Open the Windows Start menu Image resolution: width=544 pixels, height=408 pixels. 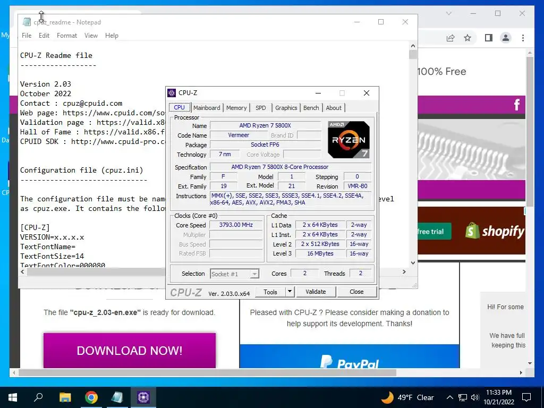(x=13, y=397)
